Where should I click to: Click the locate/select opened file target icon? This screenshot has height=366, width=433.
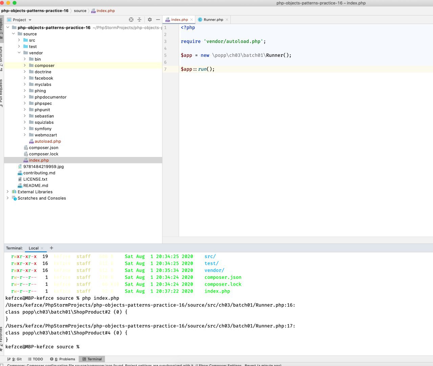pyautogui.click(x=131, y=20)
